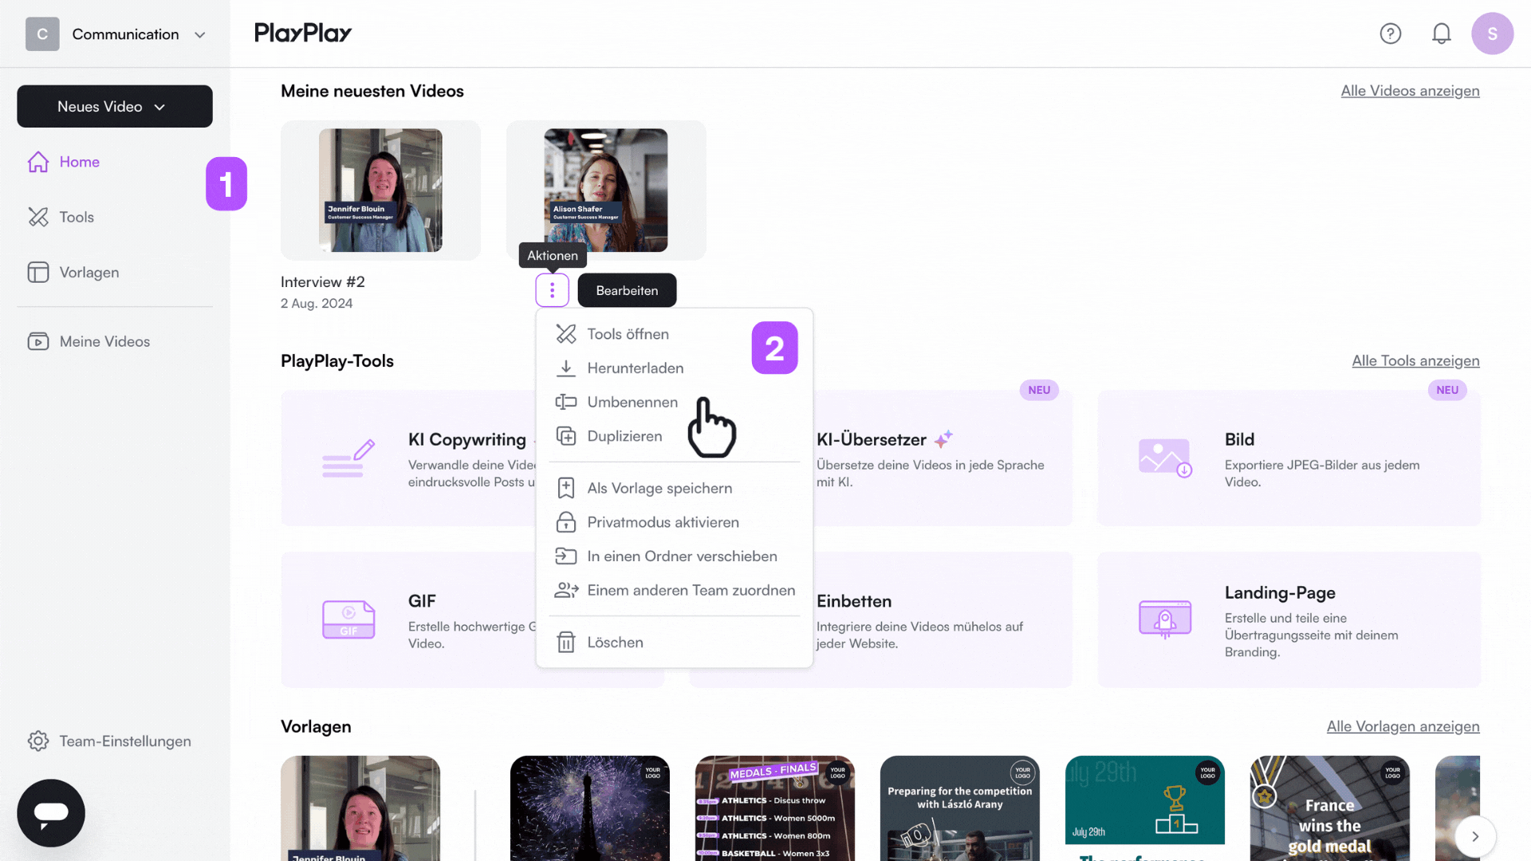
Task: Open the Jennifer Blouin template in Vorlagen
Action: pyautogui.click(x=360, y=808)
